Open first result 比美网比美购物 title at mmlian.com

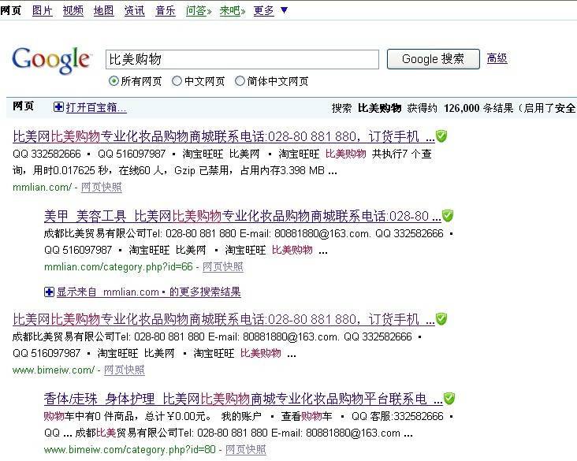224,136
